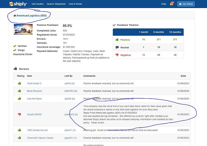
Task: Click the 'False review' reply text
Action: [98, 123]
